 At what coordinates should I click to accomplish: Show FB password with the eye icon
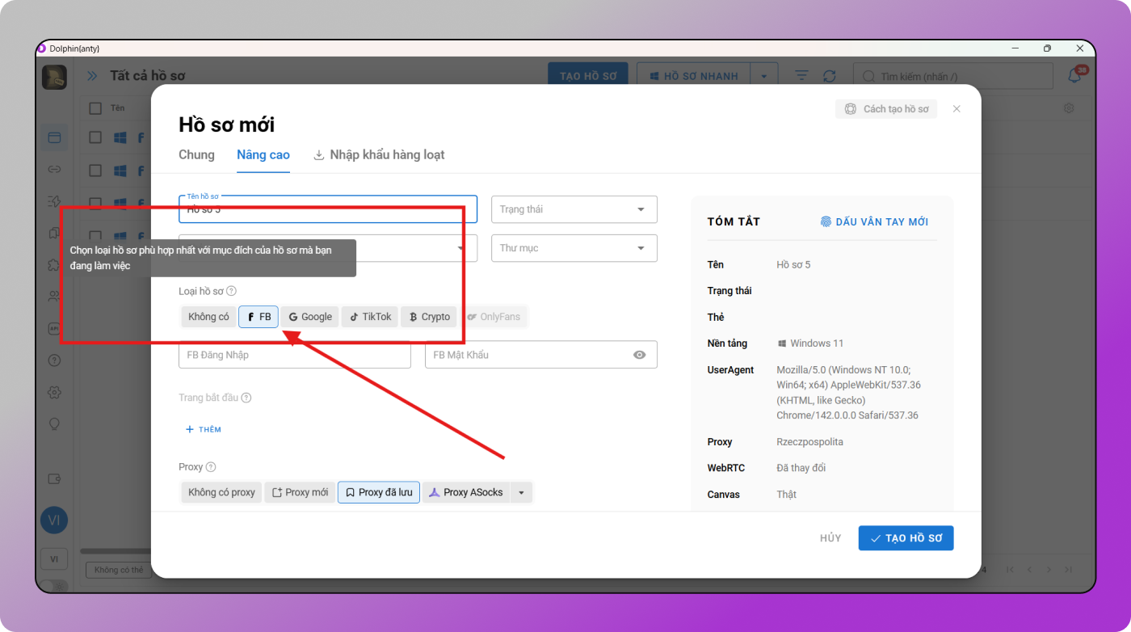coord(639,355)
